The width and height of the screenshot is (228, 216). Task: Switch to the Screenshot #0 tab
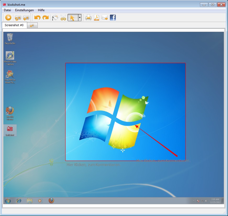pos(14,25)
